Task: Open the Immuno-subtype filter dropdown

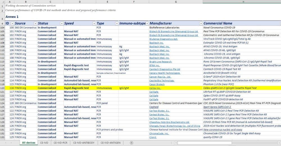Action: [x=147, y=23]
